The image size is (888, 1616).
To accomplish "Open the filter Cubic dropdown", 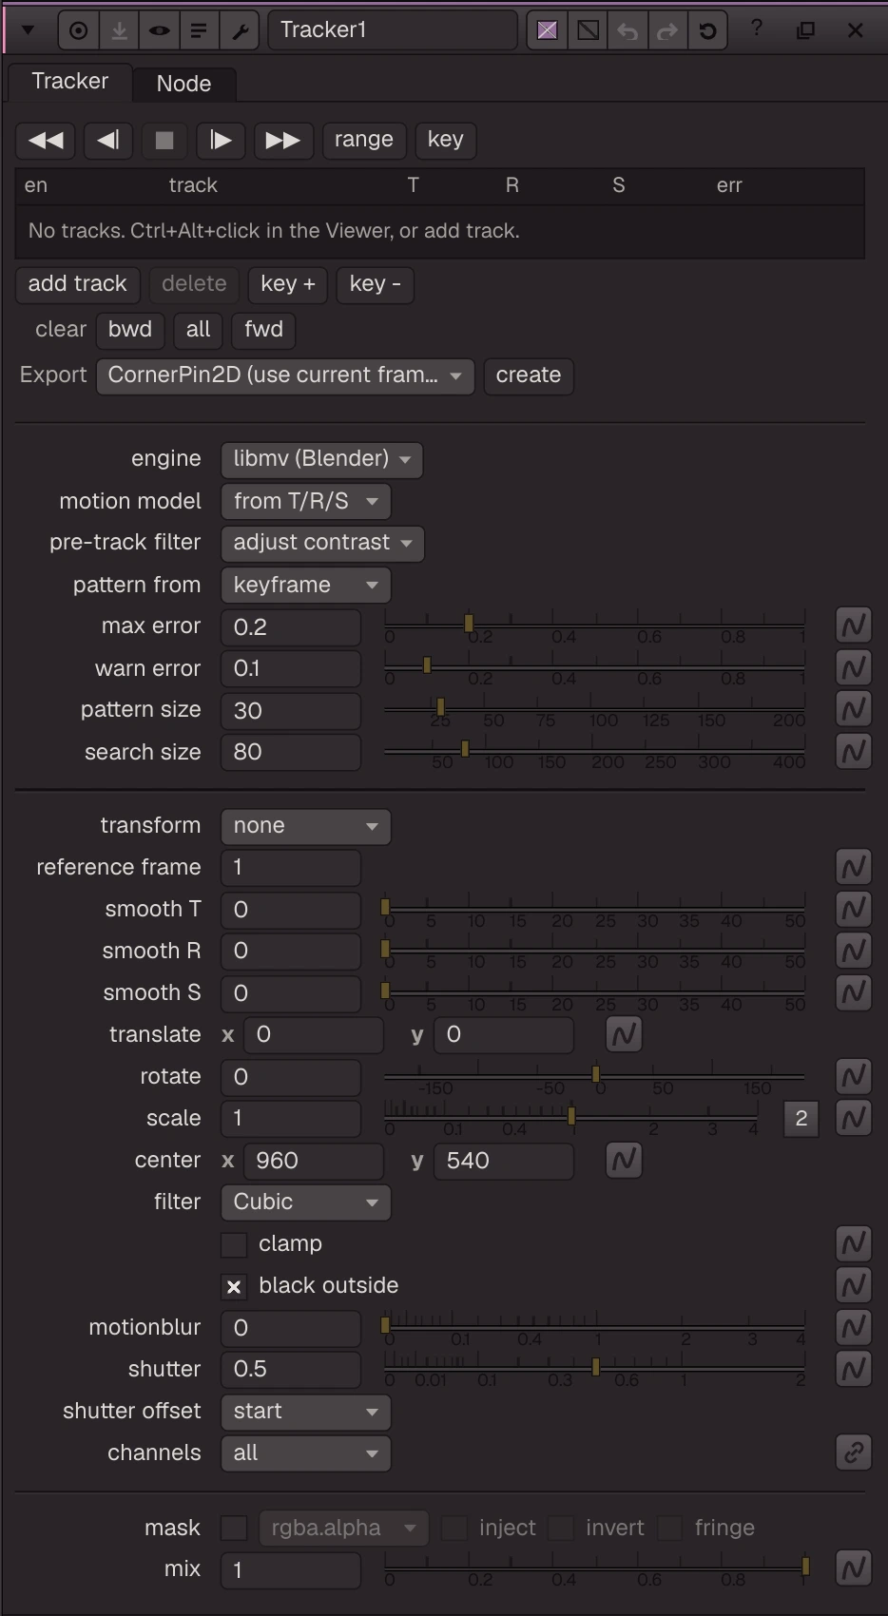I will (305, 1202).
